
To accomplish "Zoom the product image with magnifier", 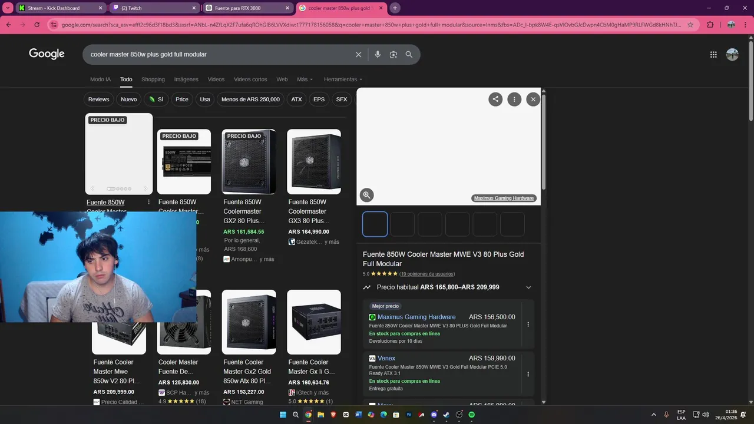I will (x=366, y=195).
